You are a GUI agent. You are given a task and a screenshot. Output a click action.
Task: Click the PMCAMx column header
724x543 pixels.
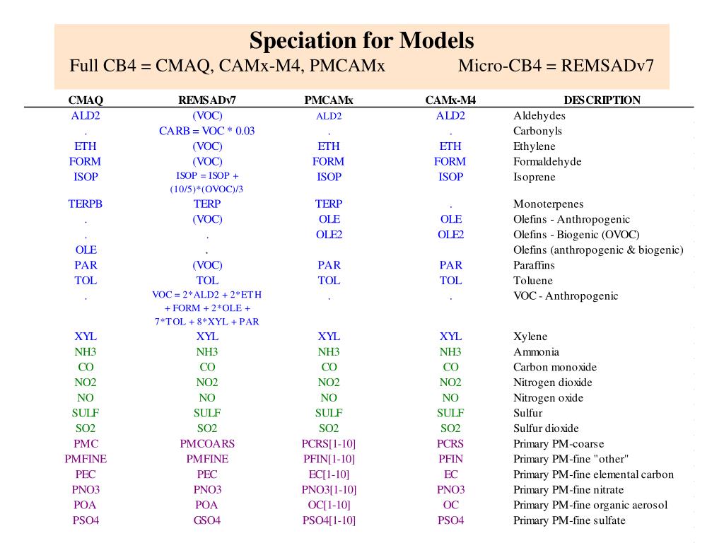click(328, 100)
